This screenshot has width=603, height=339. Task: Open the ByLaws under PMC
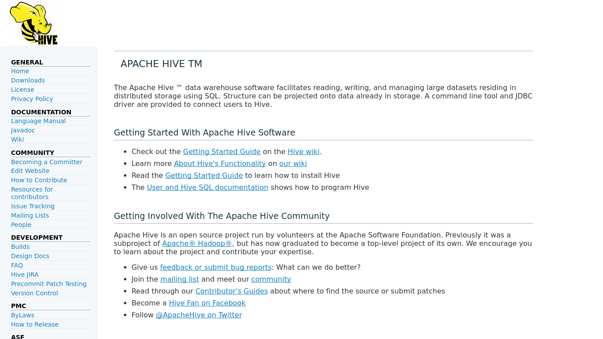(23, 315)
